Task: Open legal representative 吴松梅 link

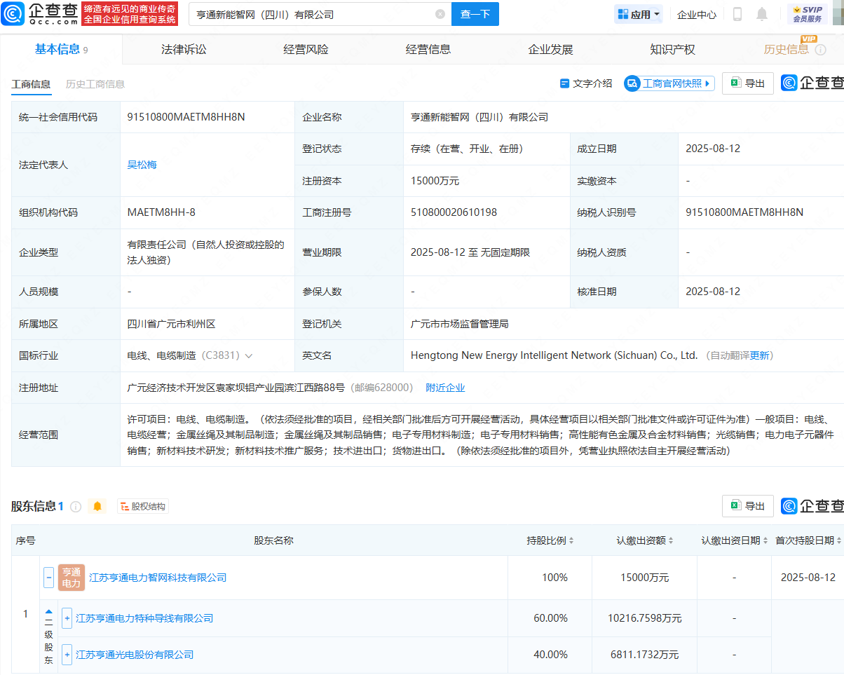Action: tap(142, 165)
